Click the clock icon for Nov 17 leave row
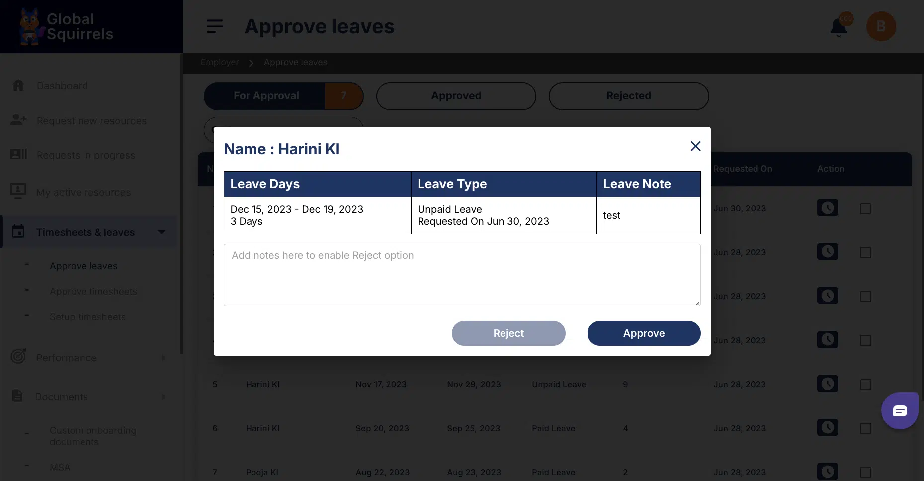The image size is (924, 481). click(827, 384)
